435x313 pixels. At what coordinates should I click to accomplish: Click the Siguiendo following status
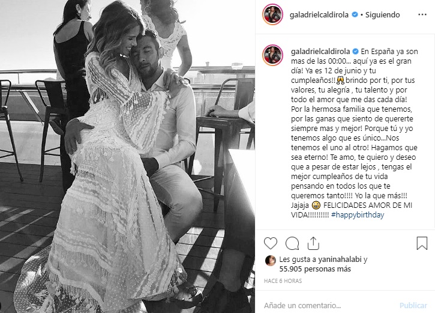click(383, 15)
